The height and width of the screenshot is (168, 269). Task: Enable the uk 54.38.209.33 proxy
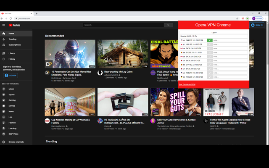click(210, 69)
